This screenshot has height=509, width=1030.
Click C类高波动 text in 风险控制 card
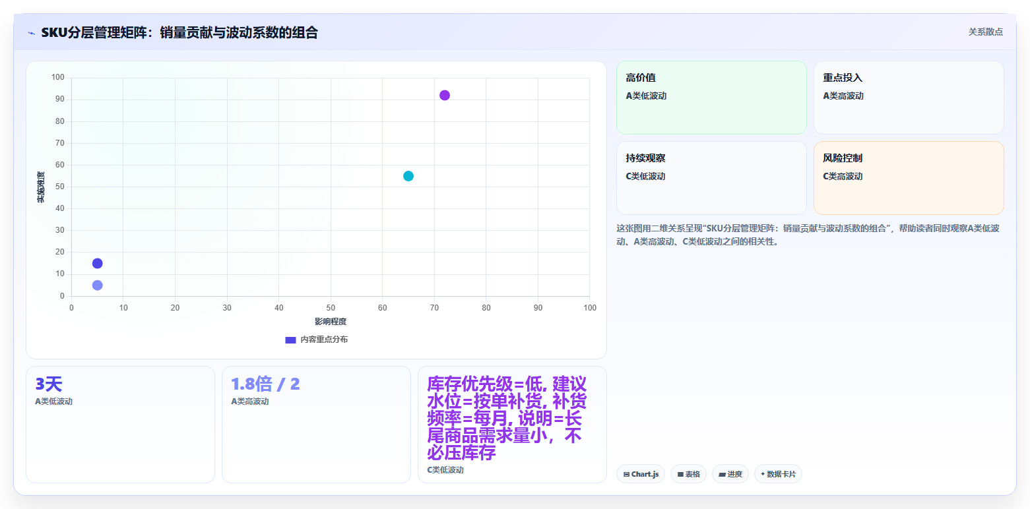click(x=843, y=176)
